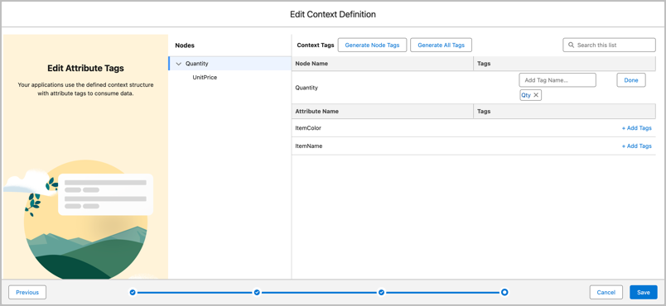The height and width of the screenshot is (306, 666).
Task: Jump to second progress step checkmark
Action: pos(257,292)
